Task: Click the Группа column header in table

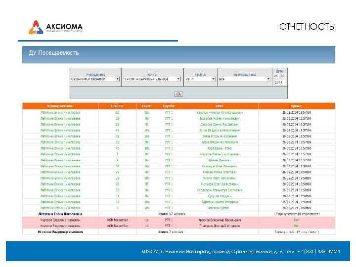Action: pos(169,106)
